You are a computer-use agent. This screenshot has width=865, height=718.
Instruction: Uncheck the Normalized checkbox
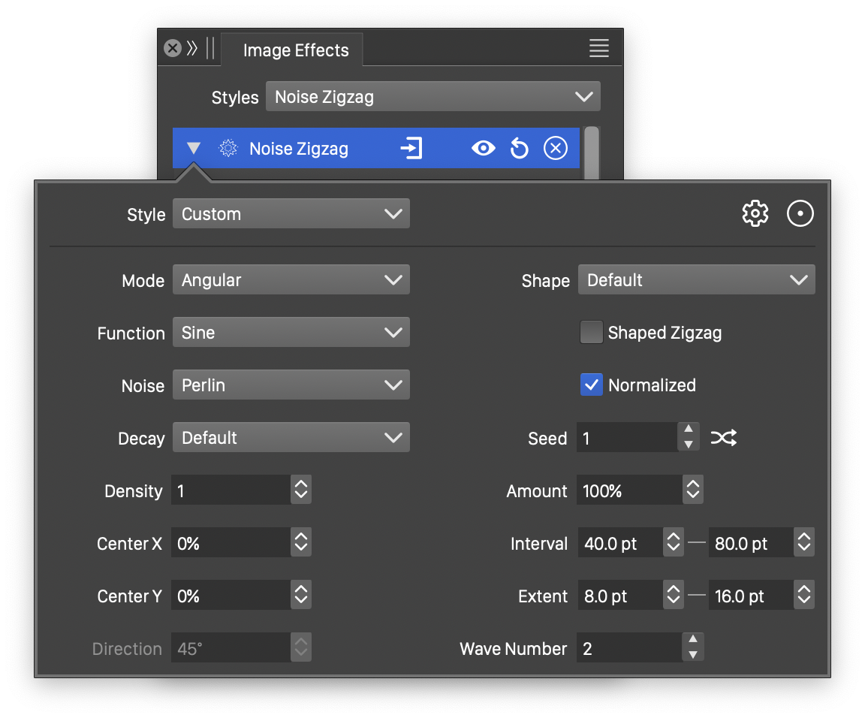(592, 385)
